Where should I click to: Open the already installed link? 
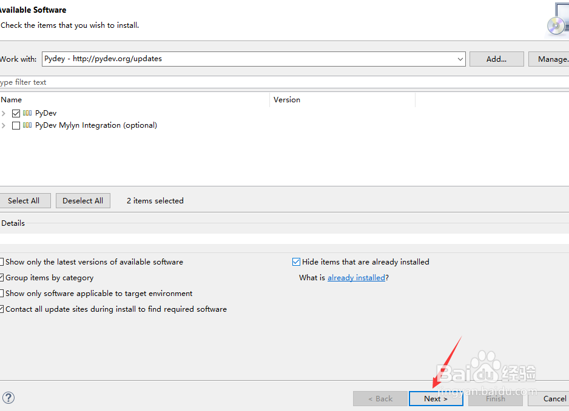[356, 278]
